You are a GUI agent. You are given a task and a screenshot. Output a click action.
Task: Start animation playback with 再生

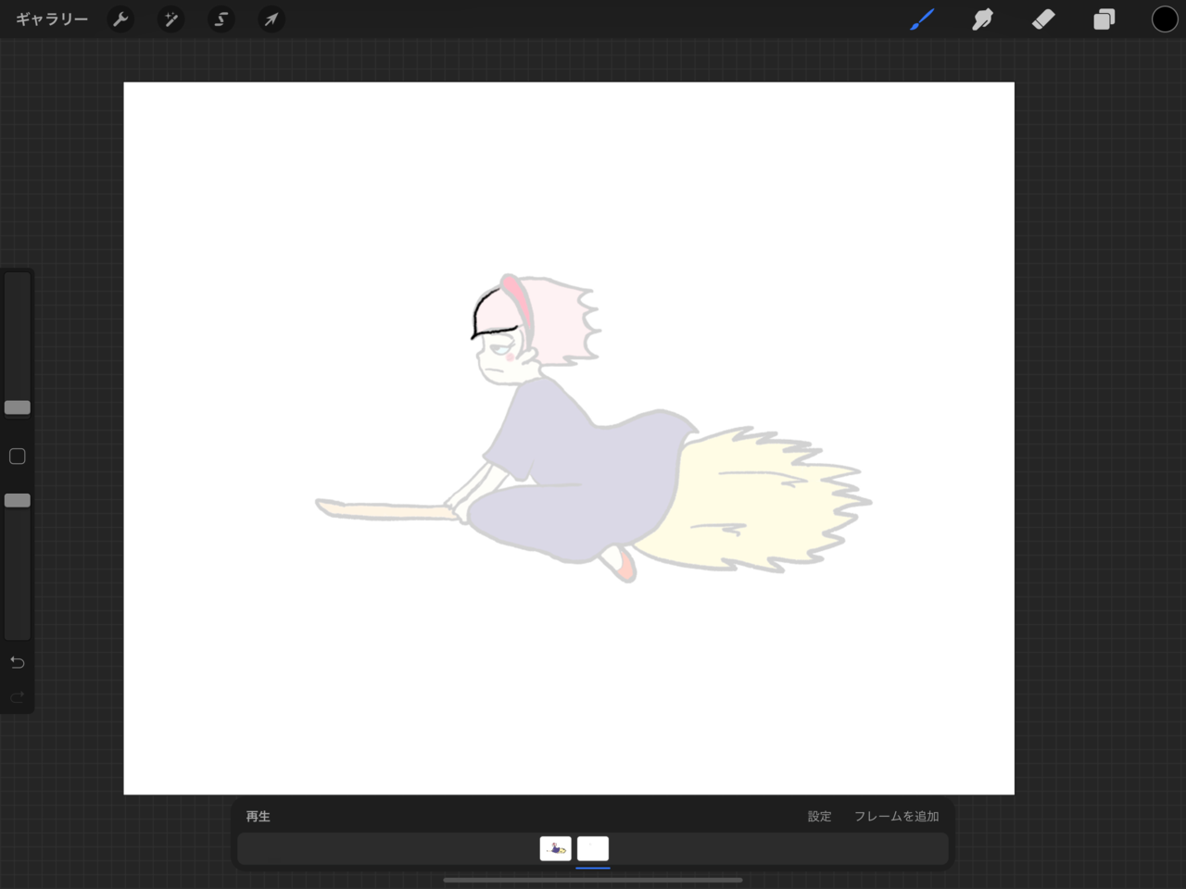259,816
